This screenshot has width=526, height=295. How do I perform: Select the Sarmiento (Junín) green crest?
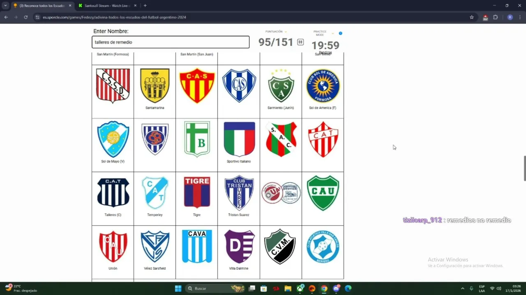pyautogui.click(x=281, y=85)
